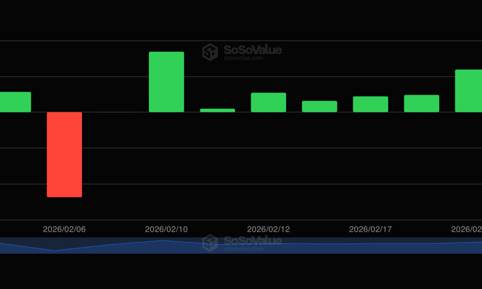Select the 2026/02/06 date label

click(x=64, y=229)
